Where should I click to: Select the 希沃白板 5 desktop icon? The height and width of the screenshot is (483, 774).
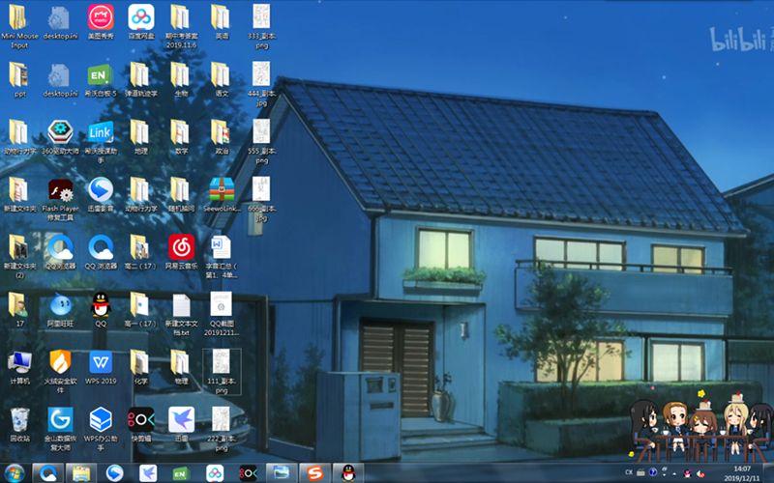click(x=100, y=74)
